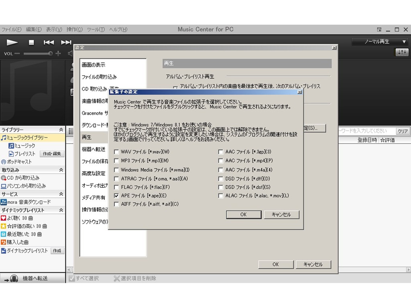Open the ☆評価の高い 30 曲 playlist
This screenshot has height=308, width=411.
coord(24,226)
